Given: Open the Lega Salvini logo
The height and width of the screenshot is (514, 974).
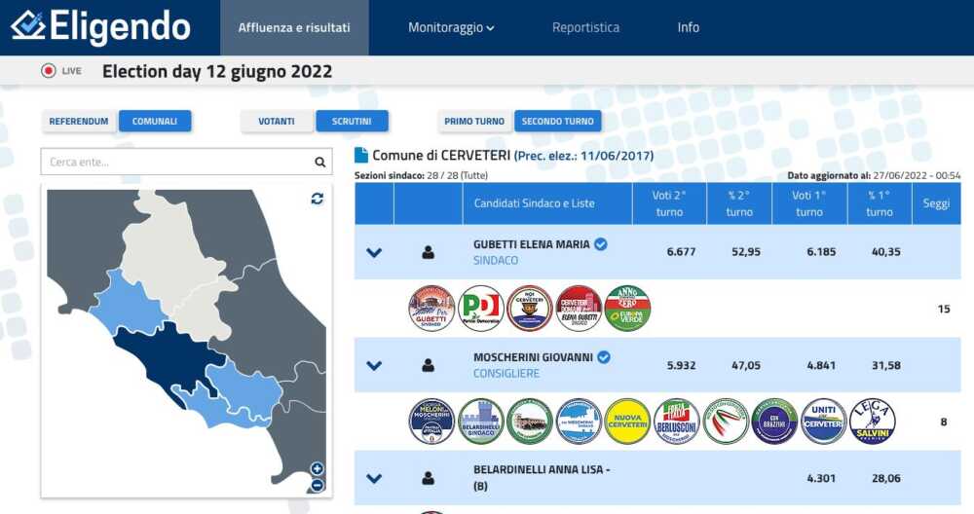Looking at the screenshot, I should click(872, 422).
